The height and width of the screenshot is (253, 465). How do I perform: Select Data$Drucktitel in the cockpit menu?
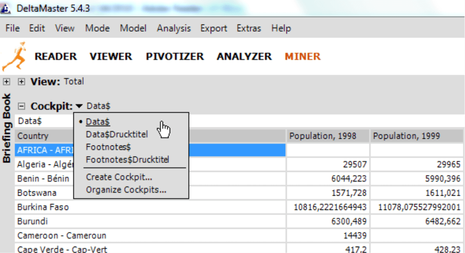117,134
